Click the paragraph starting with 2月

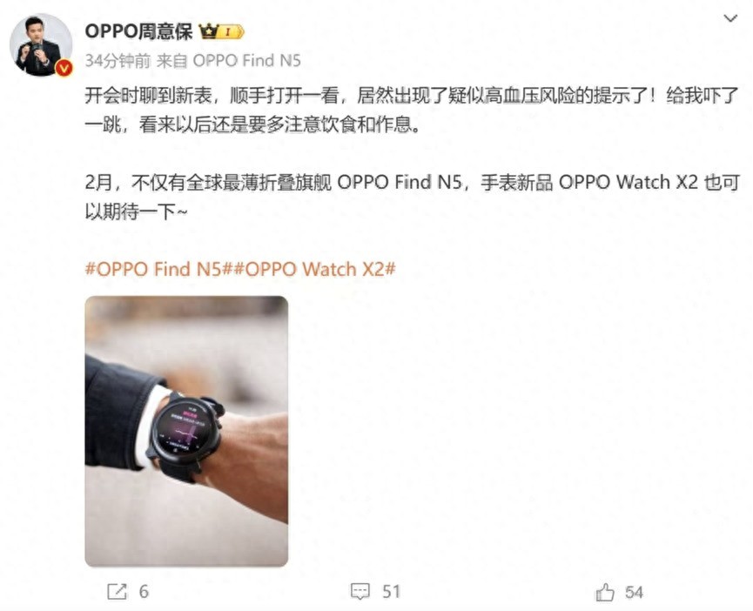tap(412, 197)
